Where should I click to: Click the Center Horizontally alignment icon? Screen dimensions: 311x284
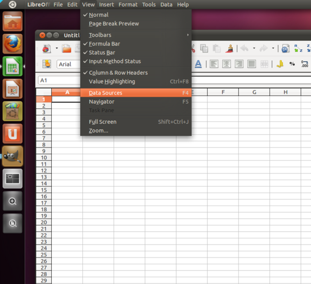point(227,64)
